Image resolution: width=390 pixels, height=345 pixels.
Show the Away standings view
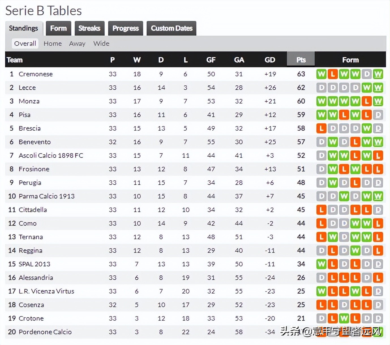coord(77,44)
